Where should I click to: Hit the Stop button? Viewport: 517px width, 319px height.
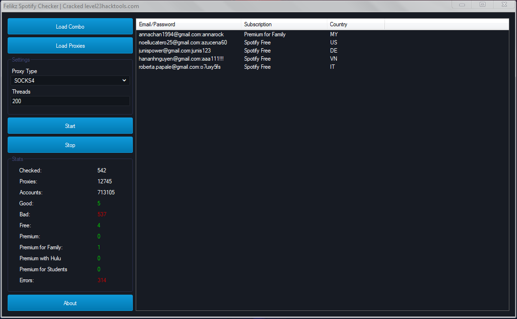tap(70, 145)
